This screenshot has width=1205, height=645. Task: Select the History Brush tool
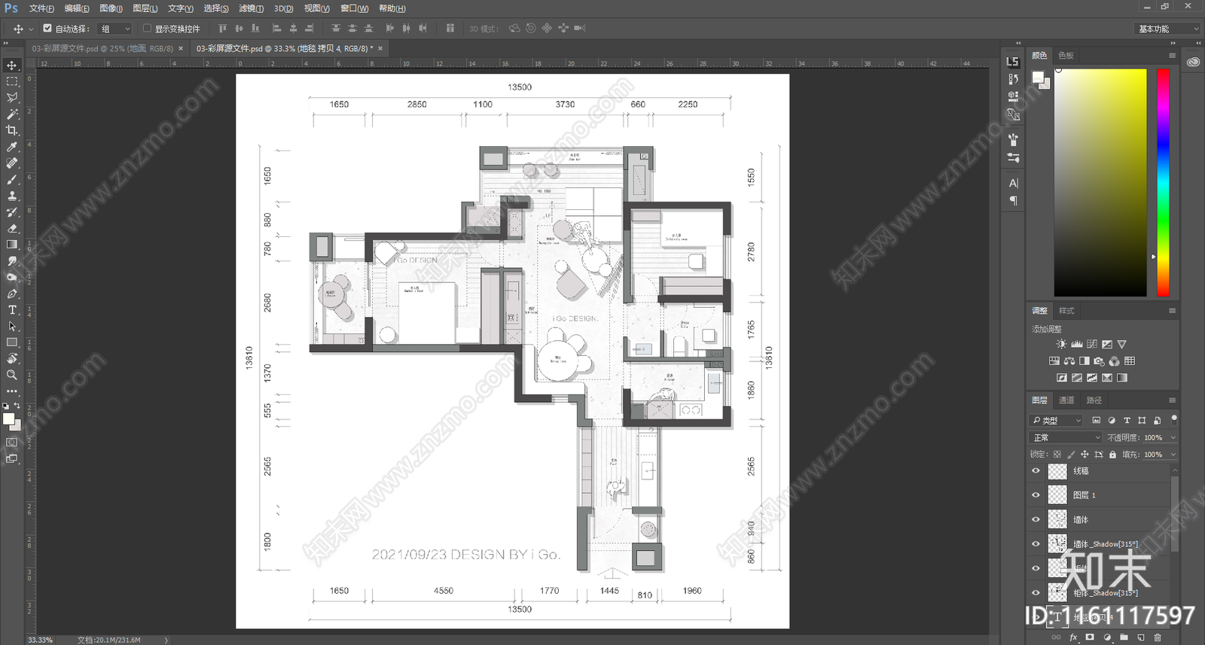pyautogui.click(x=12, y=212)
